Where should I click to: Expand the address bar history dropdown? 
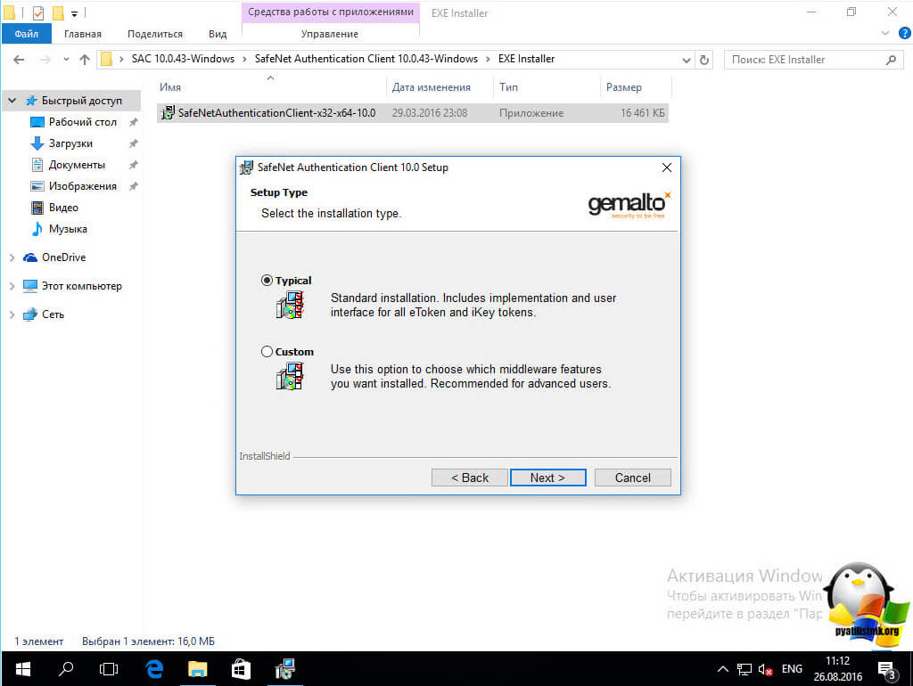click(687, 60)
